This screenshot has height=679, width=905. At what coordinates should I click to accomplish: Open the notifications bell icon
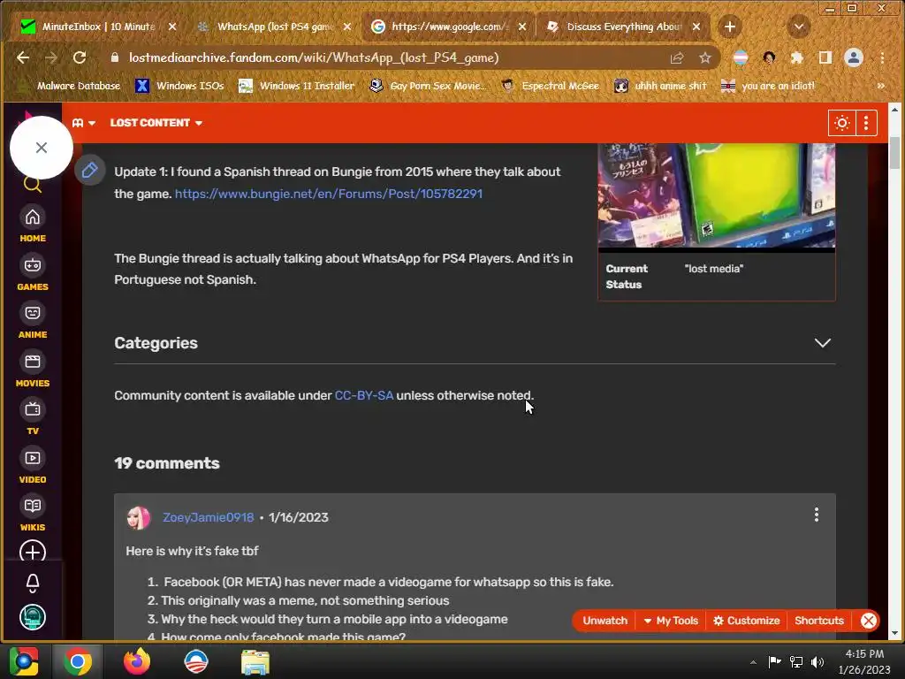pos(33,584)
